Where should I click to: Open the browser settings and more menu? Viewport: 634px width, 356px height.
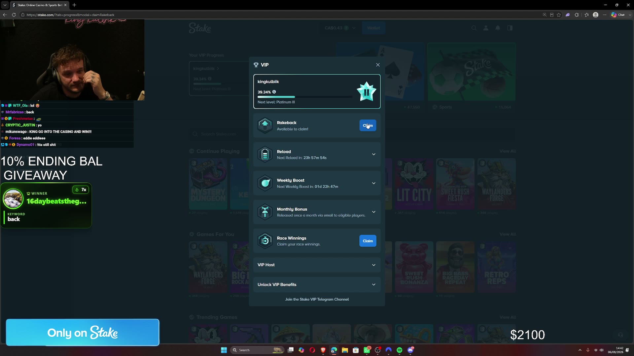point(605,15)
